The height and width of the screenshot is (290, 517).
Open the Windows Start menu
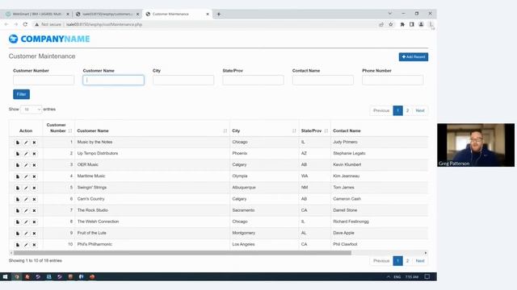click(6, 276)
